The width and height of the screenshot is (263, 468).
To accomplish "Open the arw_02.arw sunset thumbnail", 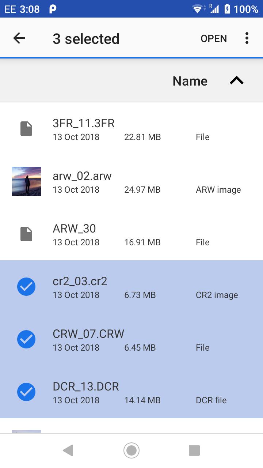I will [26, 181].
